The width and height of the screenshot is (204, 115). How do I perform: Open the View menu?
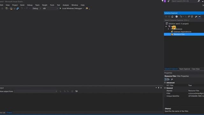coord(8,5)
